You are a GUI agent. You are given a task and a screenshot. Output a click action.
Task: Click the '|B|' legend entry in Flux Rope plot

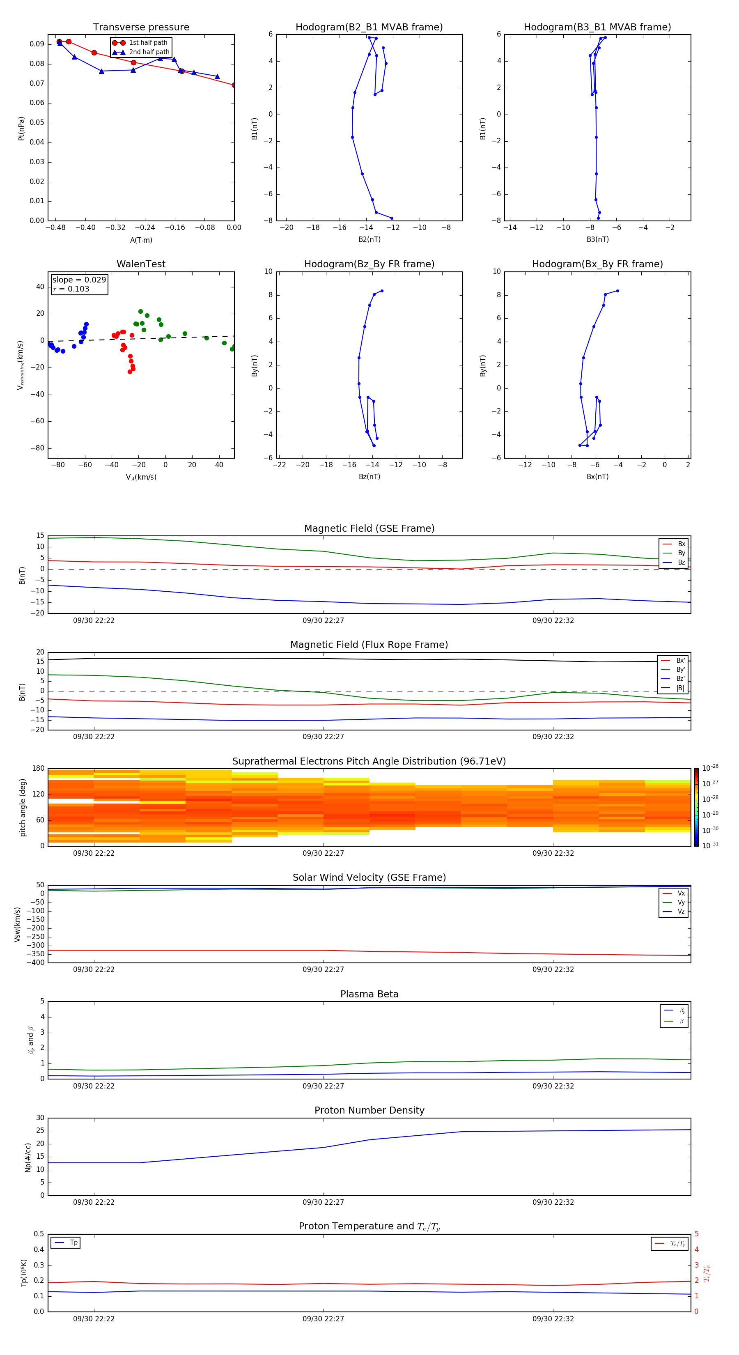click(x=673, y=688)
